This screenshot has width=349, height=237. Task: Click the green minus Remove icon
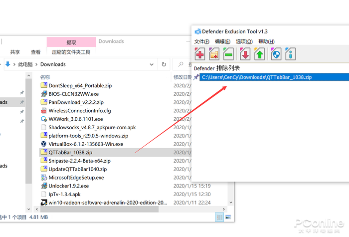(228, 54)
